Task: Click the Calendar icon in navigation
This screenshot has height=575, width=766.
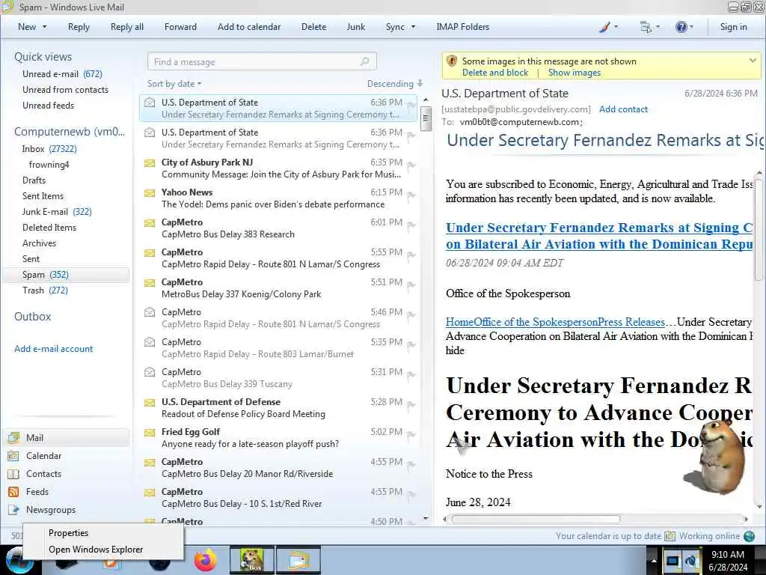Action: tap(13, 456)
